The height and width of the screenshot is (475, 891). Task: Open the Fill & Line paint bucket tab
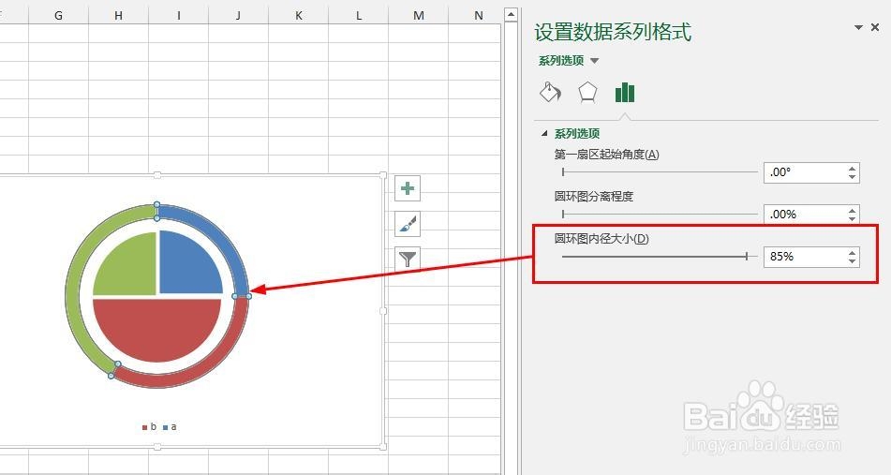[x=549, y=92]
